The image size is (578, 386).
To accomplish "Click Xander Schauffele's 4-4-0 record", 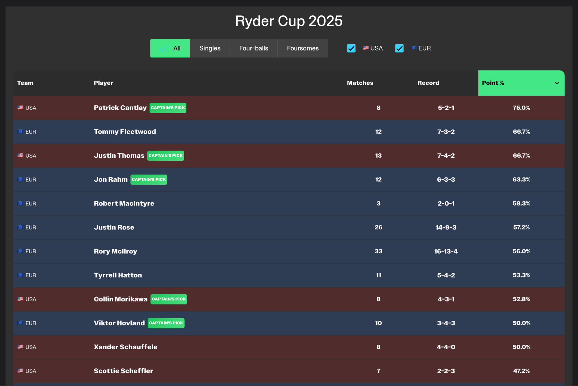I will point(446,347).
